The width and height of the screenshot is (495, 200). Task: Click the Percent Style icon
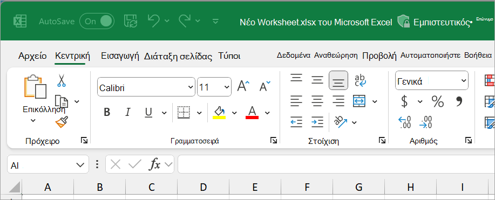[438, 101]
